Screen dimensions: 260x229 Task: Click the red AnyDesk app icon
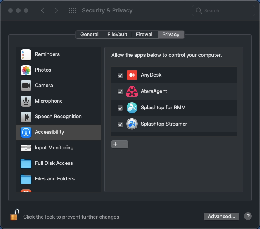(132, 75)
